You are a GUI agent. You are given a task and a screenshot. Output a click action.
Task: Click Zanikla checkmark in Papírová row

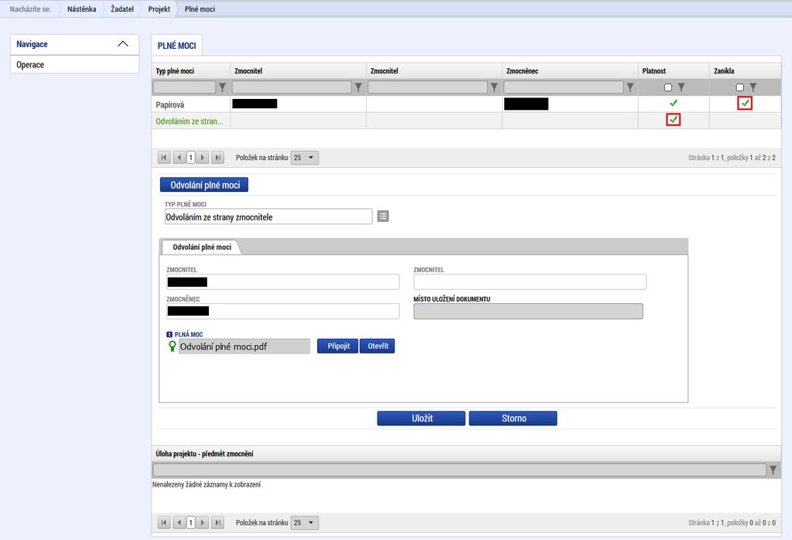pyautogui.click(x=745, y=103)
